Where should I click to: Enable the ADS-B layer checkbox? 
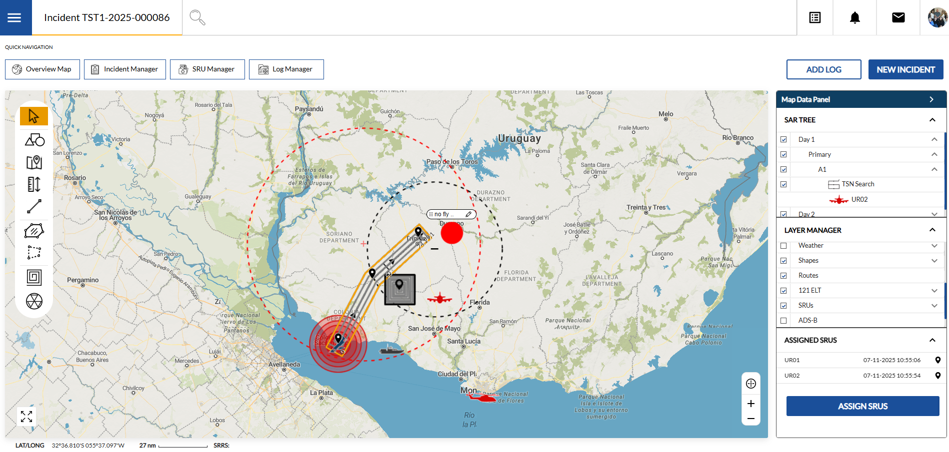click(783, 321)
